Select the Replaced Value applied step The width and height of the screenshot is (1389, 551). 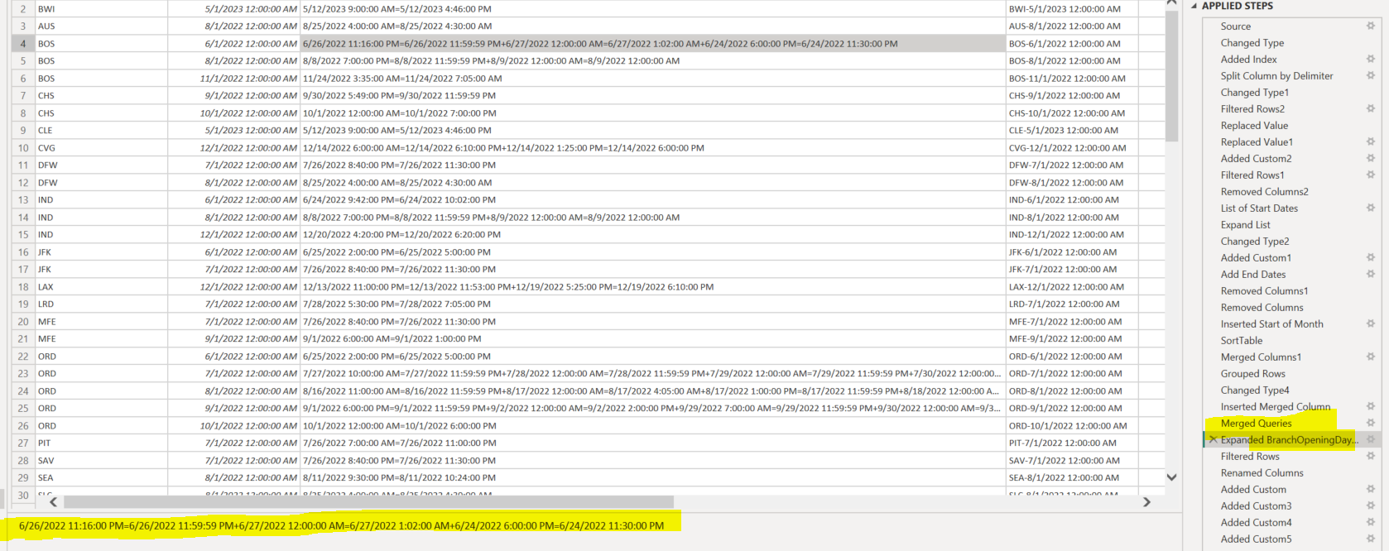[1254, 126]
